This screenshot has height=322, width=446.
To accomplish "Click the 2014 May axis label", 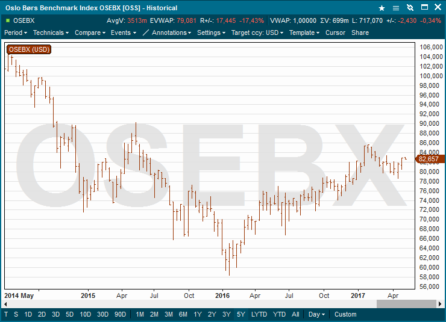I will (x=19, y=296).
